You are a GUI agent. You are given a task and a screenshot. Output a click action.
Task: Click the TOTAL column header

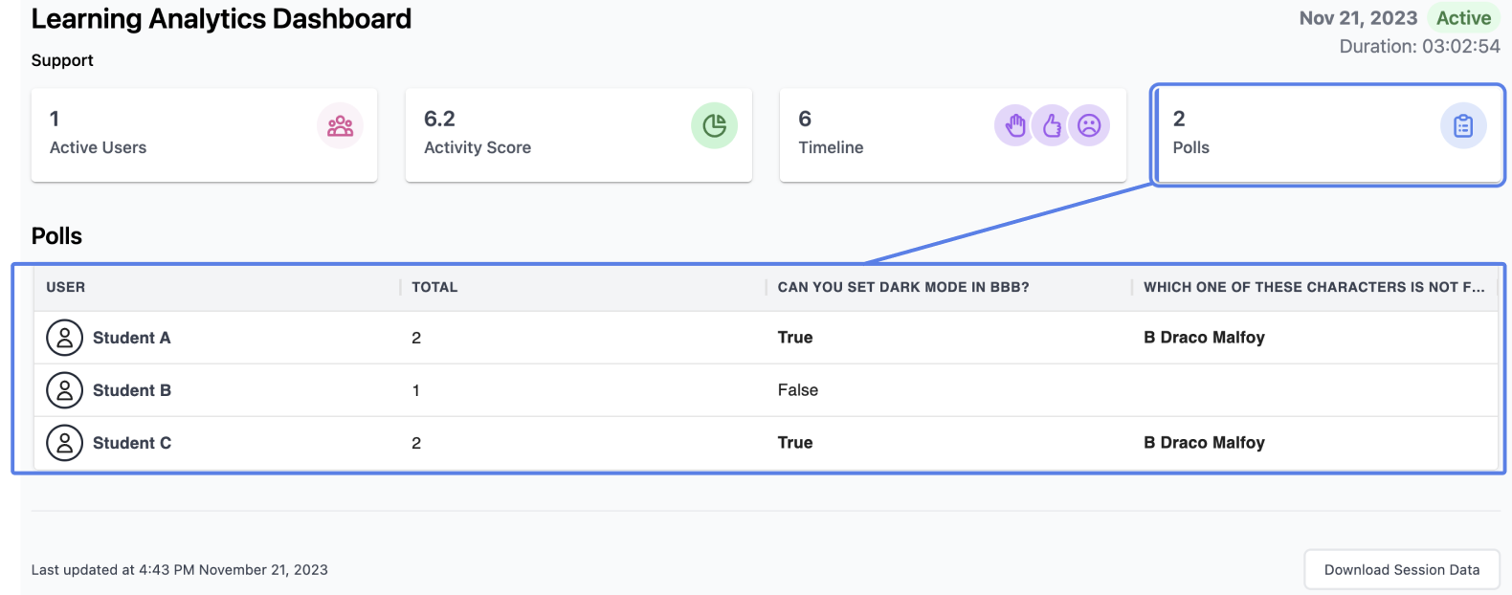(x=434, y=287)
